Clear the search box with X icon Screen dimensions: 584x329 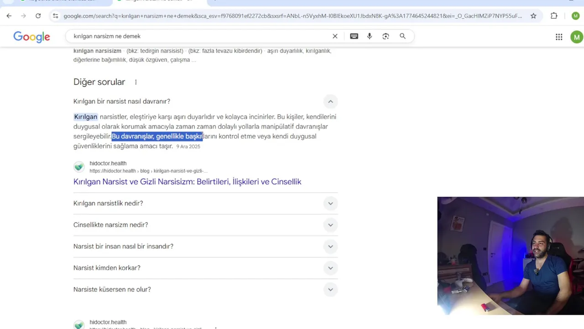335,36
